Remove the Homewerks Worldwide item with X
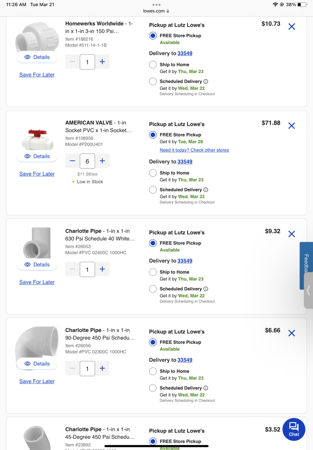 click(x=292, y=27)
